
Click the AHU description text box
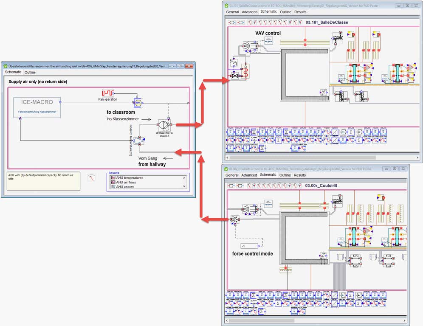coord(43,180)
